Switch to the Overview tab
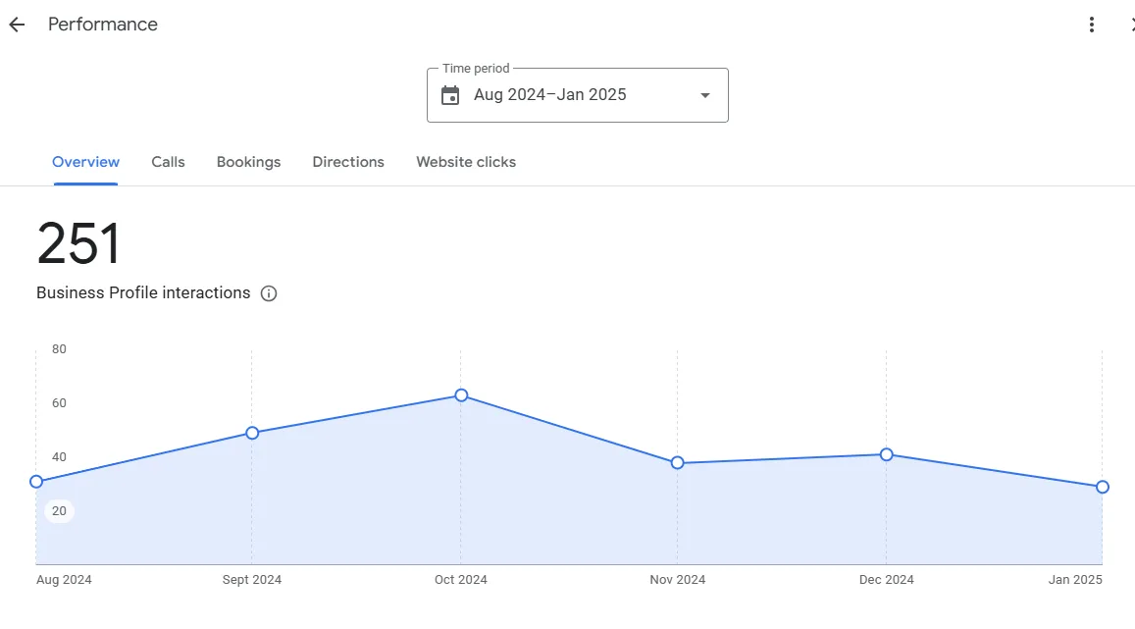 click(85, 162)
